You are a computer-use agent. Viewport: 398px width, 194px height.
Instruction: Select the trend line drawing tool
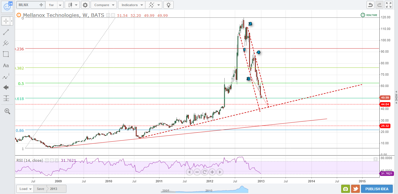tap(6, 32)
